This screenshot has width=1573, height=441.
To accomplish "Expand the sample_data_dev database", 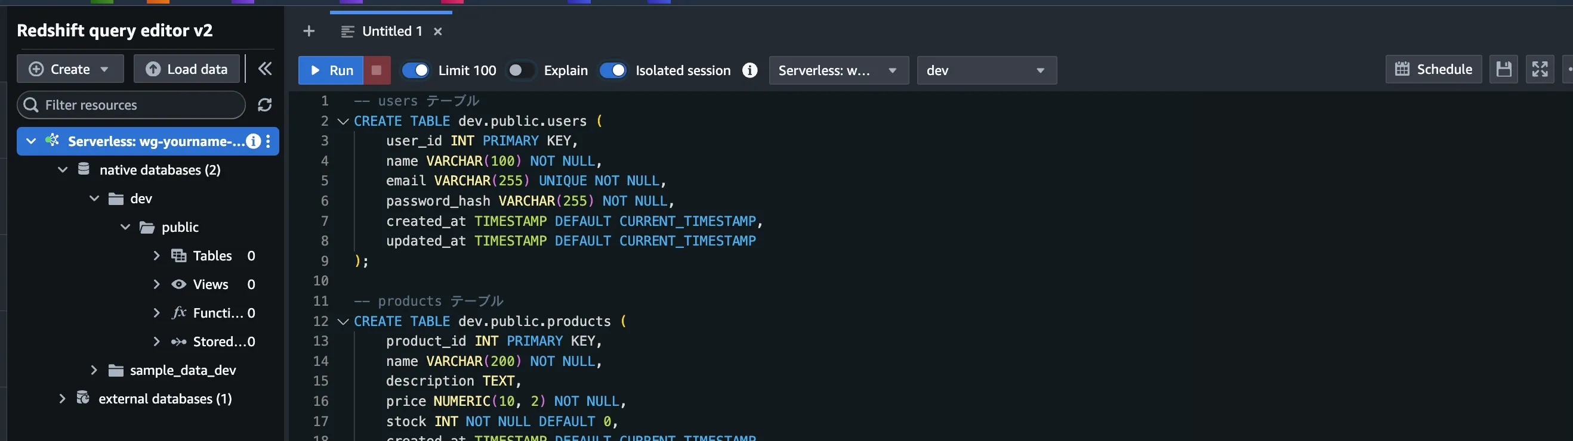I will (94, 370).
